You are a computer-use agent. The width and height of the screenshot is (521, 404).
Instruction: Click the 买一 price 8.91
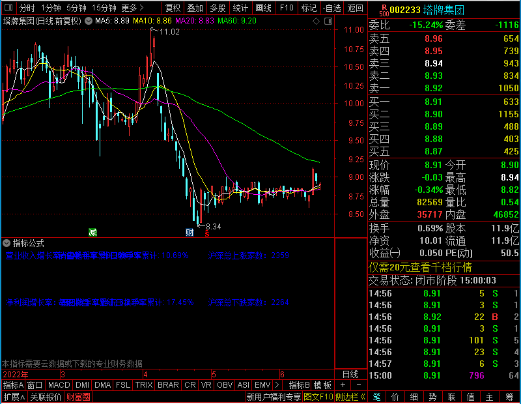(434, 102)
